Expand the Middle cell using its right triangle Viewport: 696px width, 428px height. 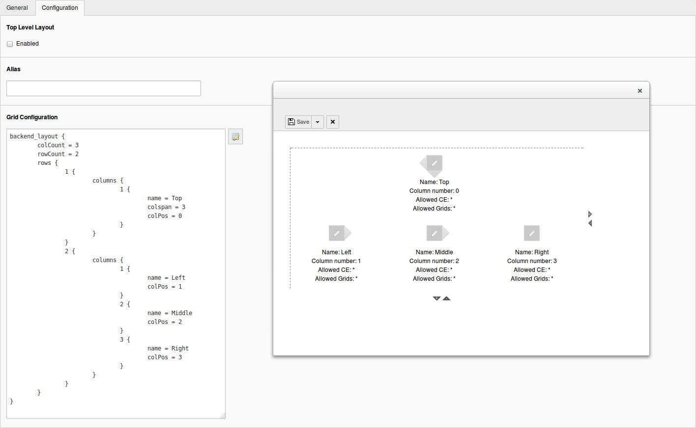coord(446,233)
